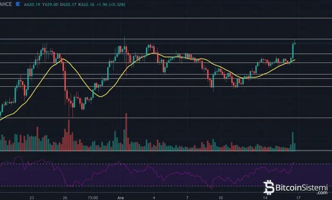Select the 15:00 time label on axis
Image resolution: width=332 pixels, height=200 pixels.
point(93,197)
